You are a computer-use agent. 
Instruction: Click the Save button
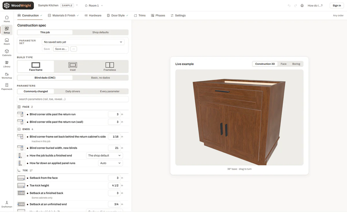point(47,49)
